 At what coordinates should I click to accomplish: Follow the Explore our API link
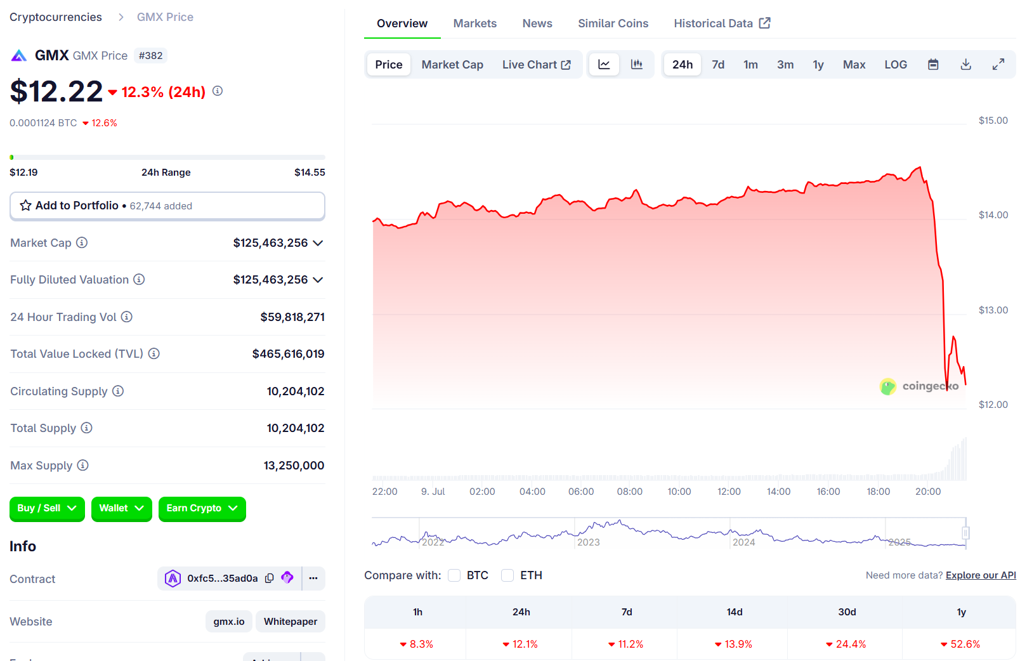[x=981, y=575]
